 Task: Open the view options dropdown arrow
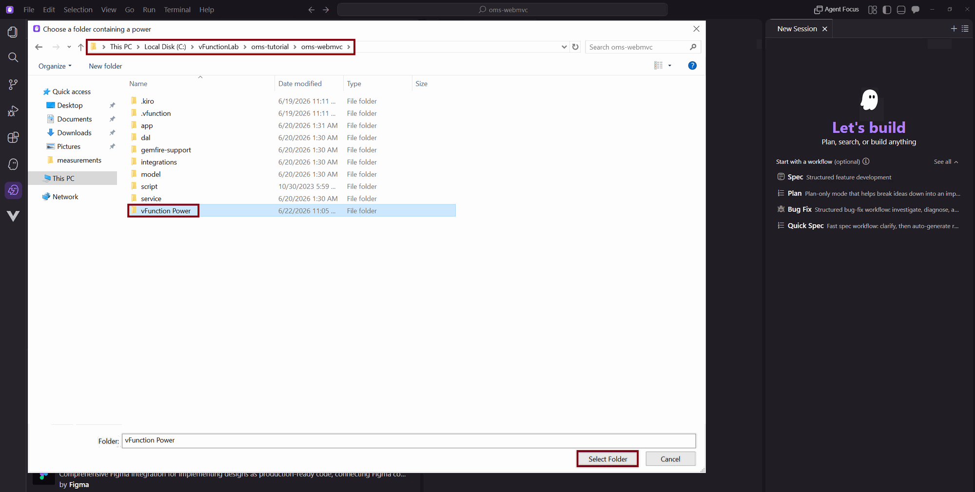click(x=670, y=66)
